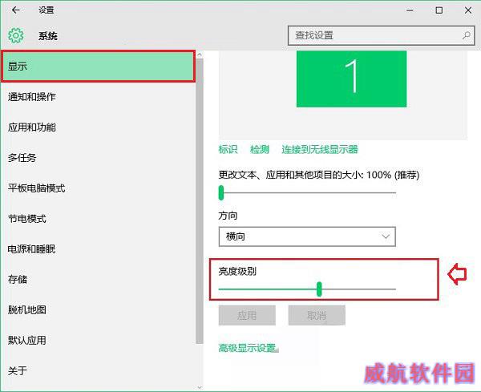This screenshot has width=481, height=392.
Task: Click the sidebar vertical scrollbar thumb
Action: 200,201
